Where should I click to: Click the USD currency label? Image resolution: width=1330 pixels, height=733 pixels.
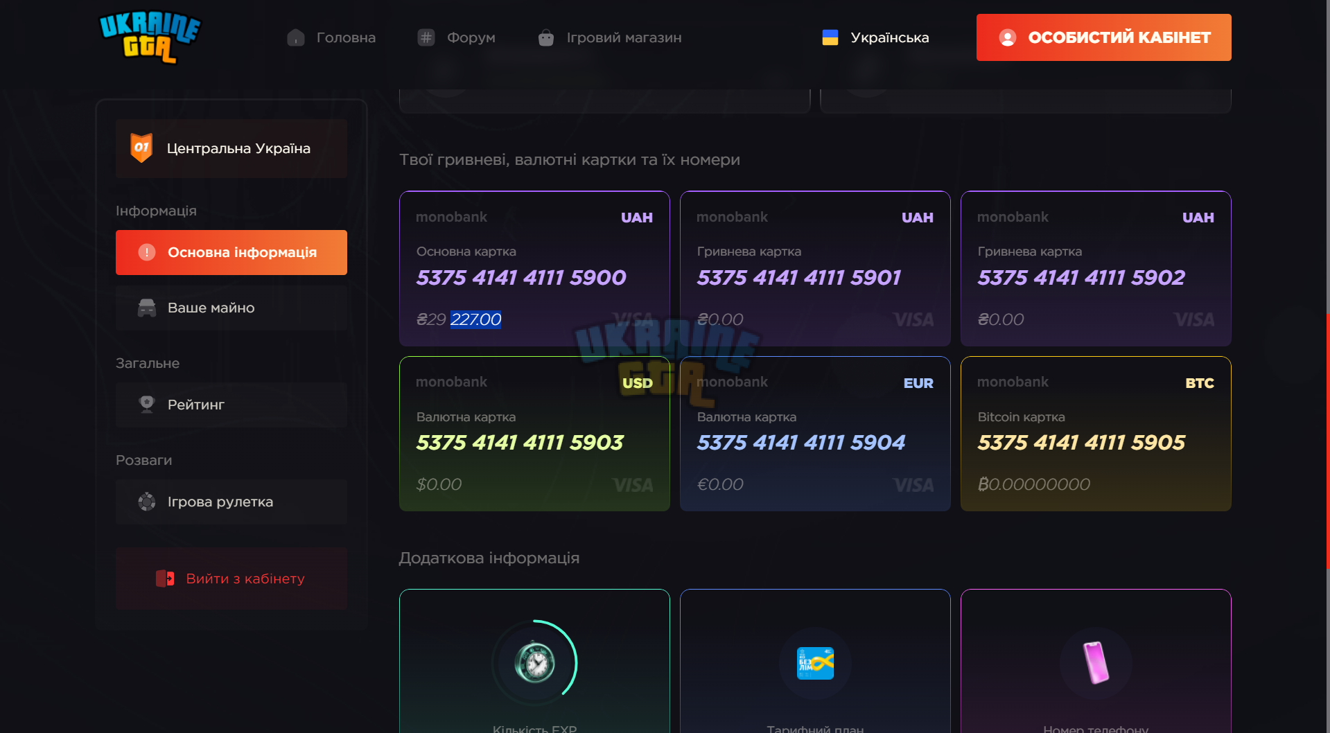[x=637, y=383]
